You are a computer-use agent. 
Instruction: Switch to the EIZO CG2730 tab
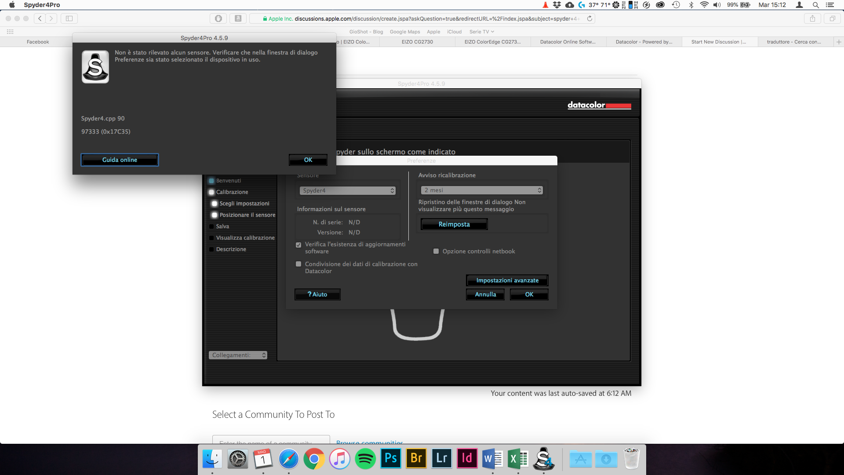417,42
